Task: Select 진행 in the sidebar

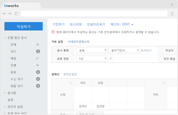Action: coord(13,65)
